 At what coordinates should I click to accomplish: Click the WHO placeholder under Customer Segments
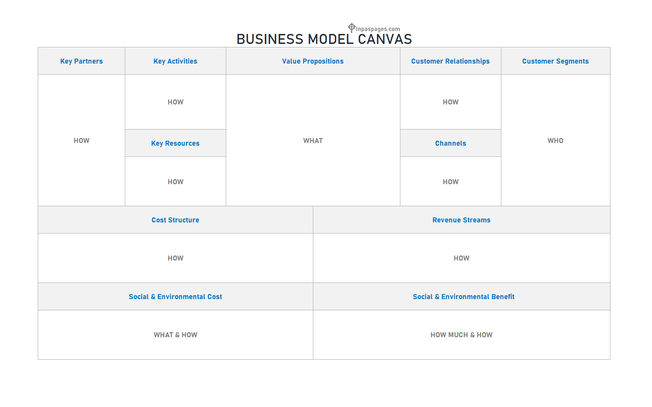555,141
